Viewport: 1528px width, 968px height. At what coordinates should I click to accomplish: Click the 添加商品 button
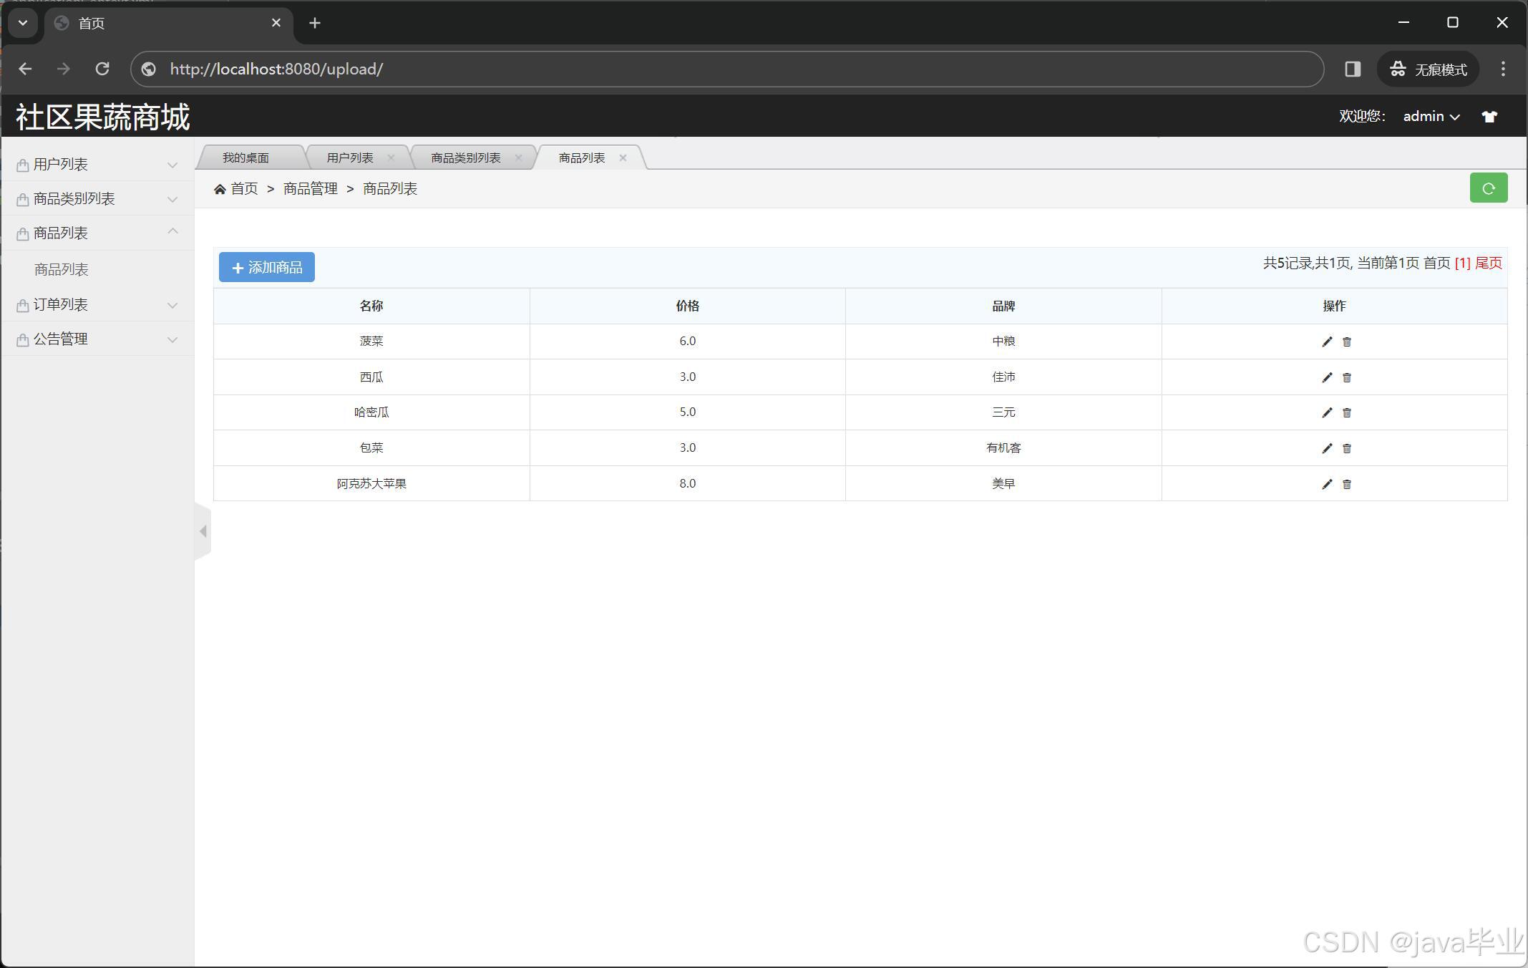[x=267, y=267]
